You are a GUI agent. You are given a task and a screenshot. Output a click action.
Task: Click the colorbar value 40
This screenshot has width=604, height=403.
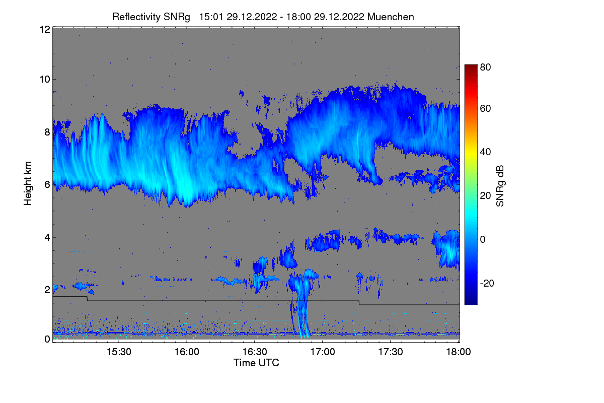point(486,152)
